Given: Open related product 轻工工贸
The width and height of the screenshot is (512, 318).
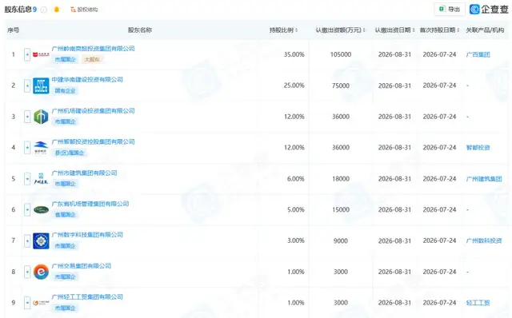Looking at the screenshot, I should pyautogui.click(x=478, y=303).
